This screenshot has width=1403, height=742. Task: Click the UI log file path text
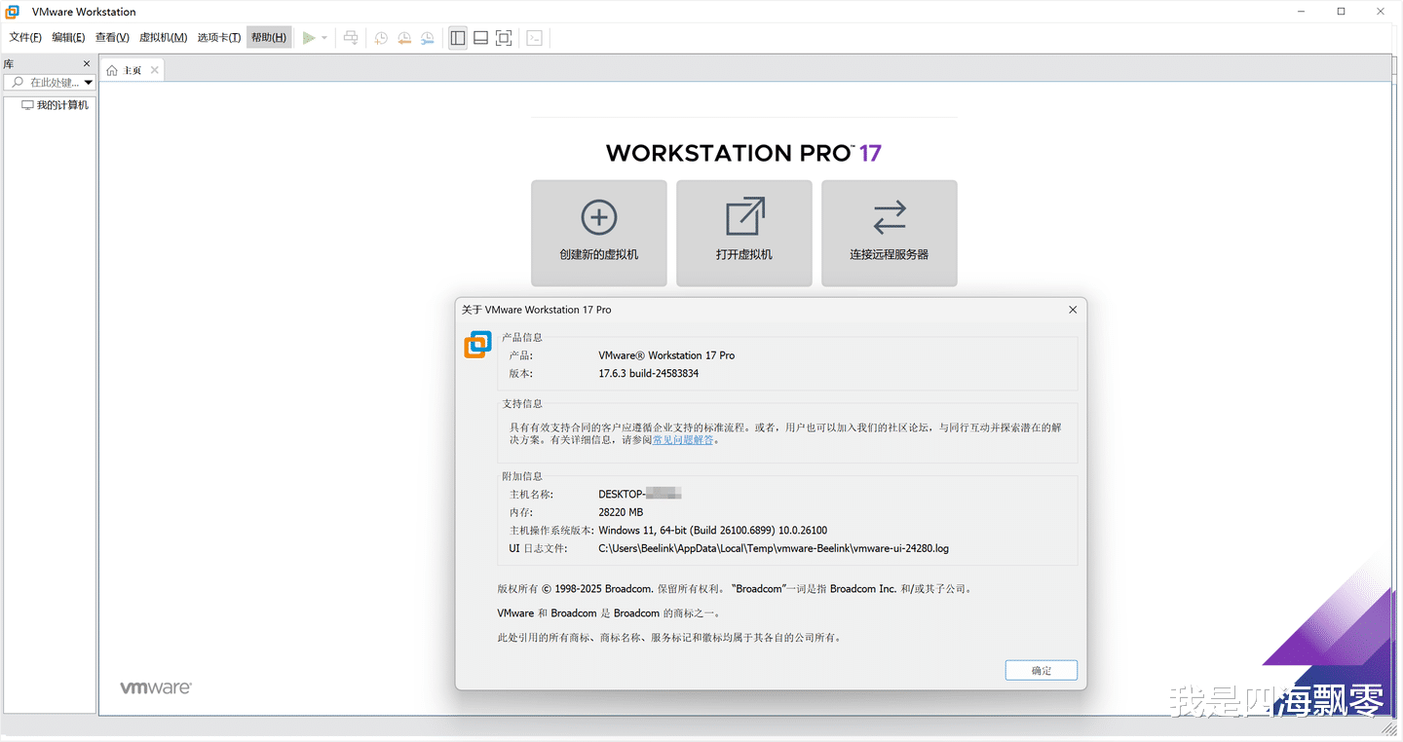(x=774, y=548)
